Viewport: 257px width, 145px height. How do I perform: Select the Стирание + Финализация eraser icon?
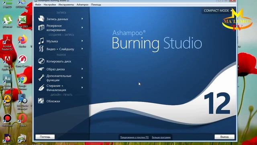[41, 88]
